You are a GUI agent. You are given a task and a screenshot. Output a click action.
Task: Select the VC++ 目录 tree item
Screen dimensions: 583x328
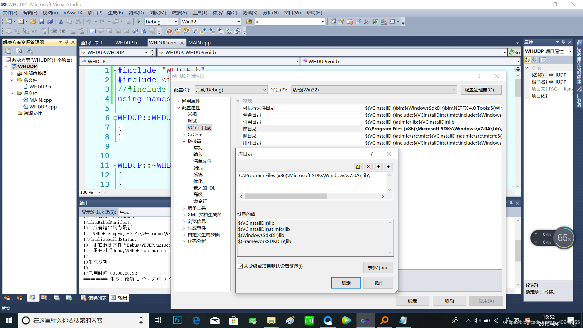tap(199, 128)
